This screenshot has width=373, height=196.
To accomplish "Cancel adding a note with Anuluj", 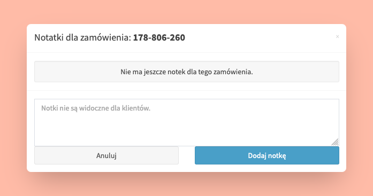I will (x=106, y=155).
